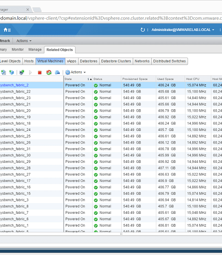This screenshot has width=222, height=255.
Task: Select the sysbench_fabric_28 row name
Action: click(15, 168)
